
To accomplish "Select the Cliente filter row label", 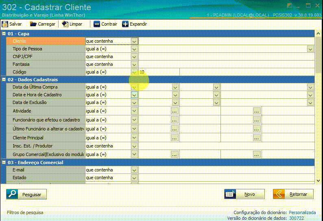I will pyautogui.click(x=46, y=41).
